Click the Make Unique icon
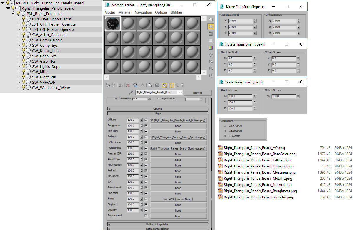 click(x=135, y=85)
